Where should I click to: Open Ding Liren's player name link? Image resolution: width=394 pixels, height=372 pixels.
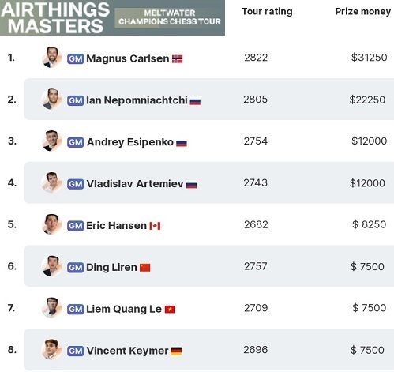[x=111, y=267]
